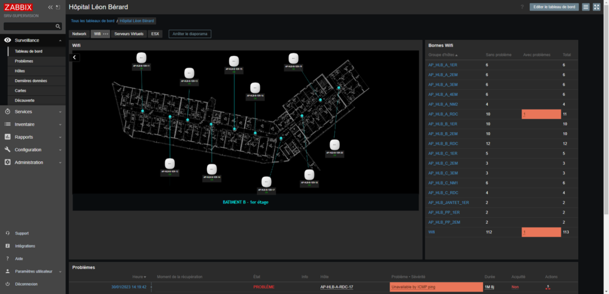Switch to the ESX dashboard tab

pos(155,34)
